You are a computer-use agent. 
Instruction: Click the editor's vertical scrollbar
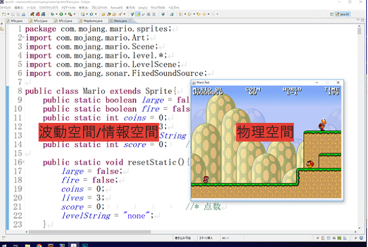[364, 120]
